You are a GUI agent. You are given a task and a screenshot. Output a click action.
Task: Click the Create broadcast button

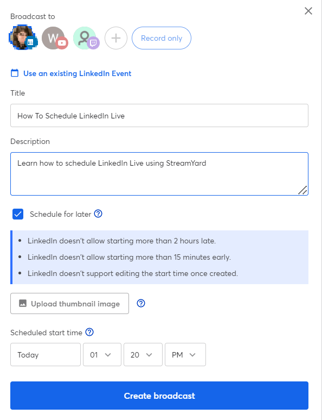159,396
